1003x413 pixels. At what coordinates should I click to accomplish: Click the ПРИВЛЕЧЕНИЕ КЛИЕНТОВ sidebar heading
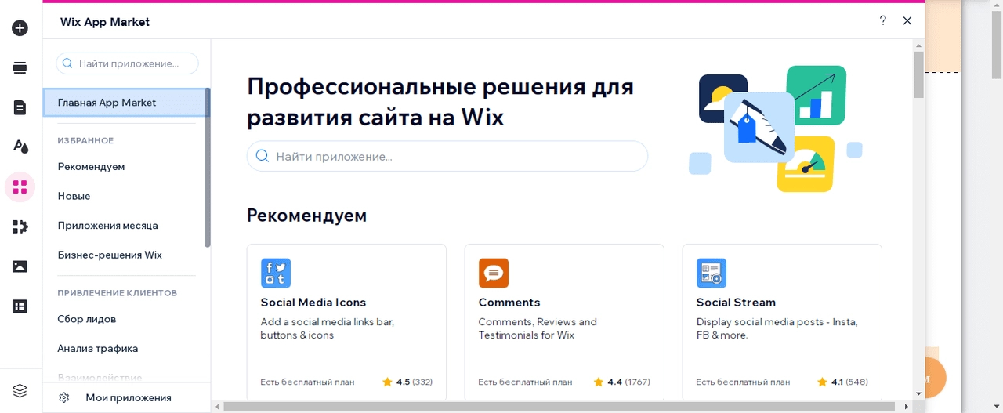[118, 293]
